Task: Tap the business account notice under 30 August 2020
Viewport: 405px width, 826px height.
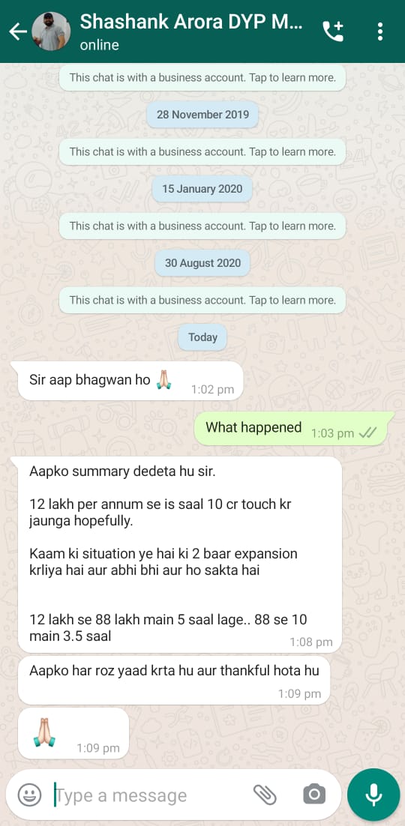Action: tap(202, 301)
